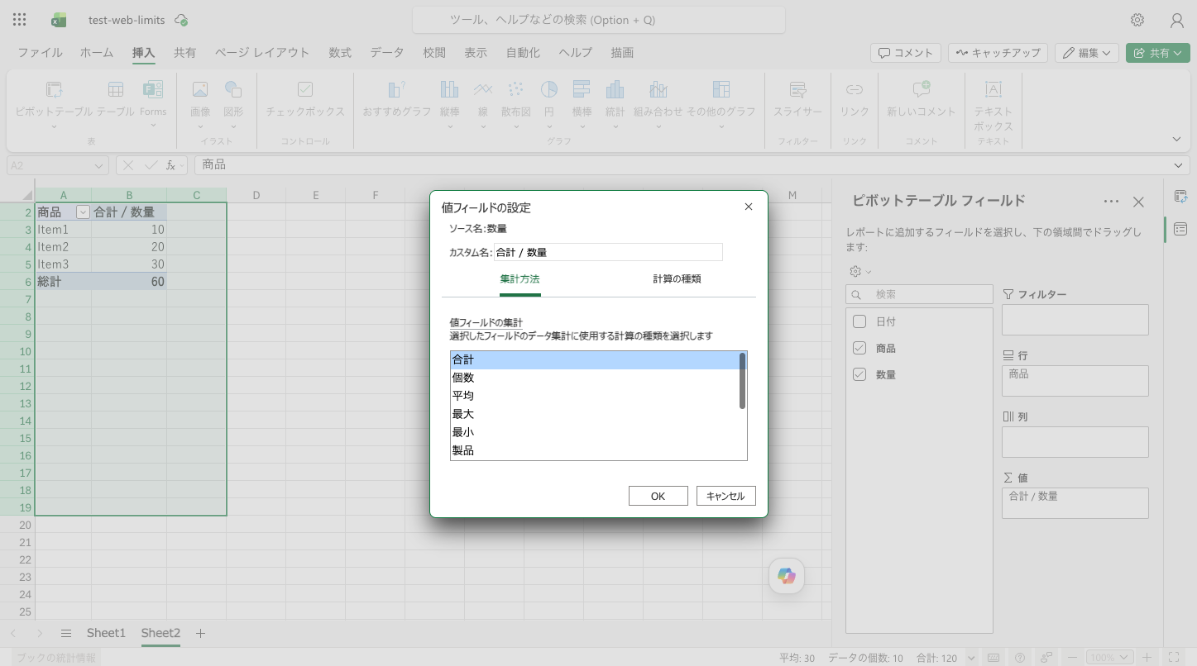The height and width of the screenshot is (666, 1197).
Task: Click the カスタム名 input field
Action: click(x=608, y=252)
